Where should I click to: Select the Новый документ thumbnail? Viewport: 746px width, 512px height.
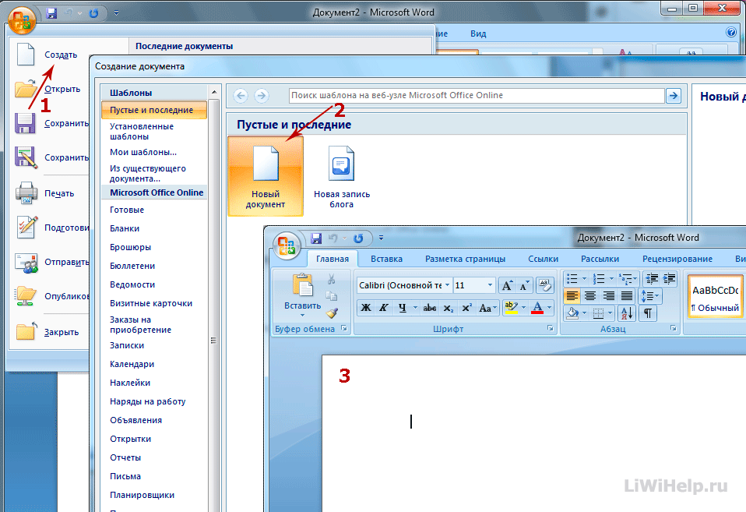tap(266, 176)
